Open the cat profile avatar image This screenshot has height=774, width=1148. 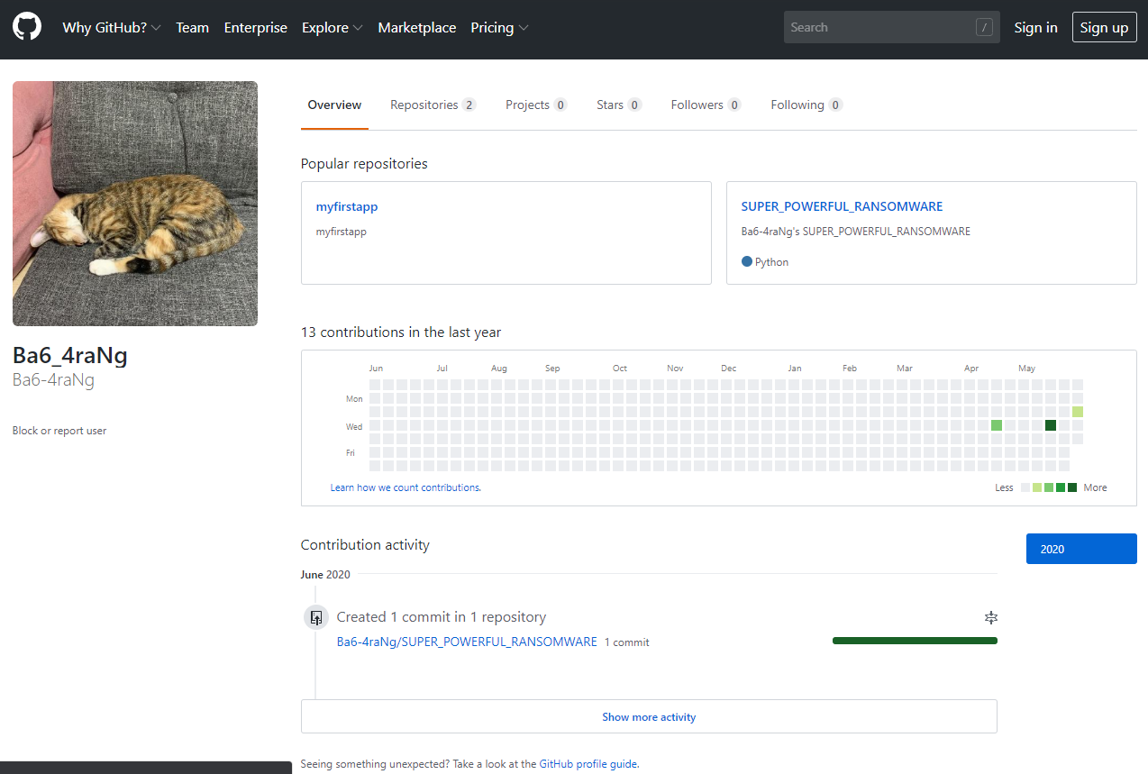pyautogui.click(x=135, y=204)
